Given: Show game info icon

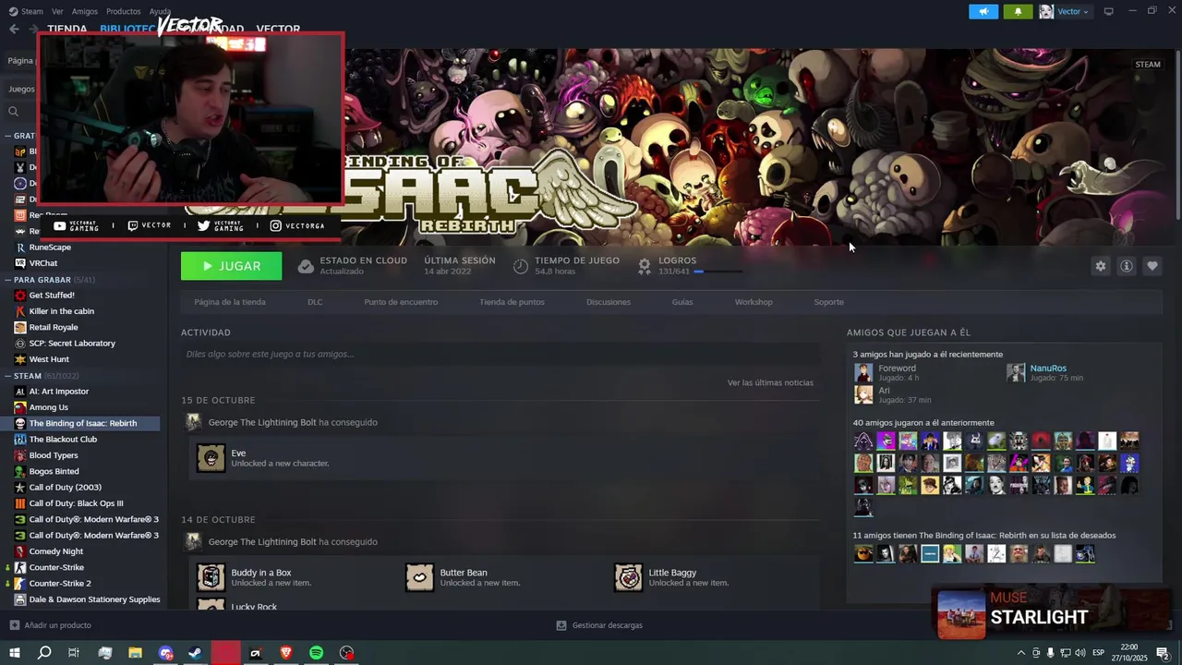Looking at the screenshot, I should 1126,266.
